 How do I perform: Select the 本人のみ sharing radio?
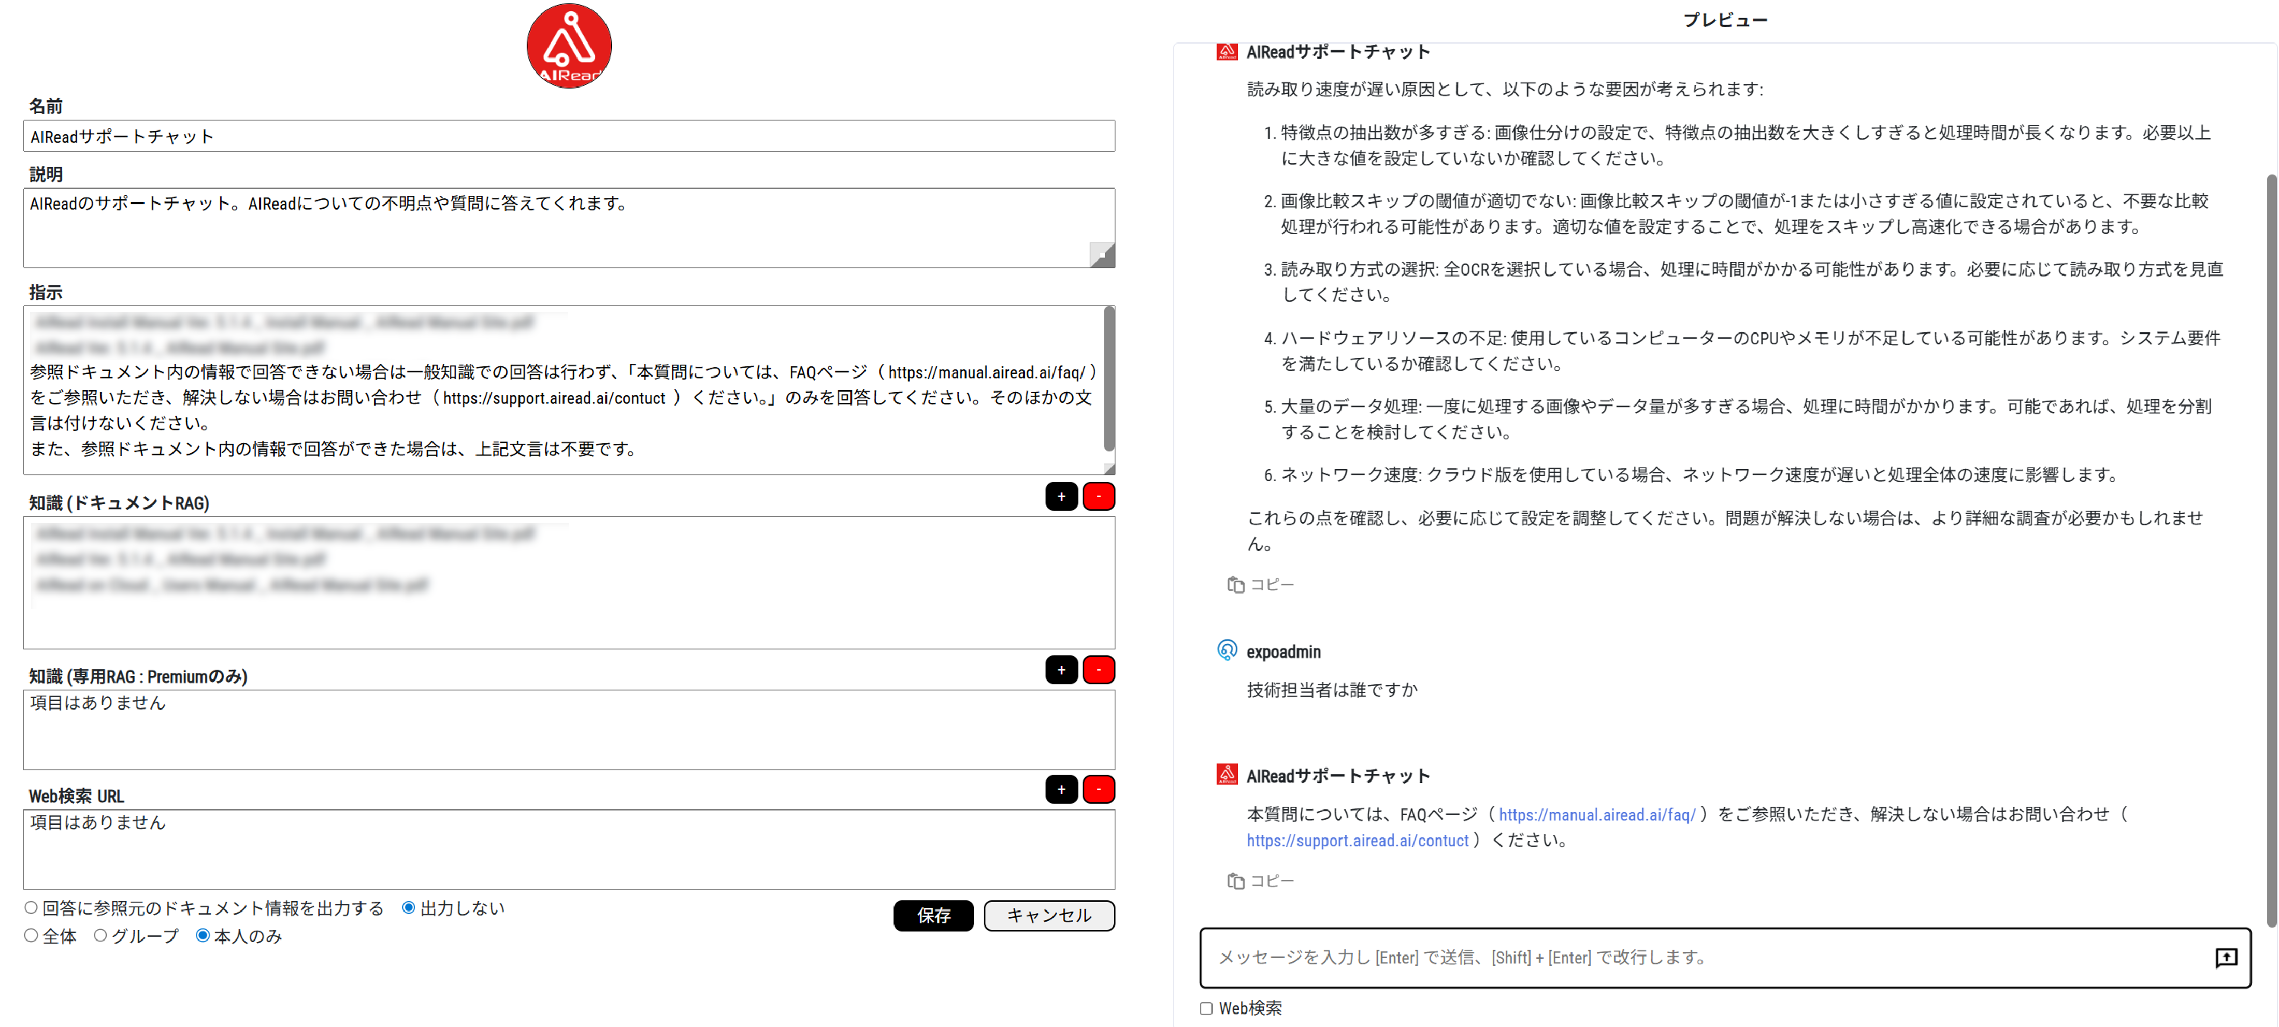(x=203, y=936)
